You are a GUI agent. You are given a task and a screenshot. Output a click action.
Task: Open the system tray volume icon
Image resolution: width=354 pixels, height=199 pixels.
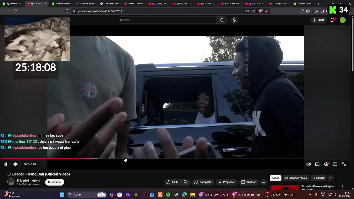pyautogui.click(x=334, y=195)
